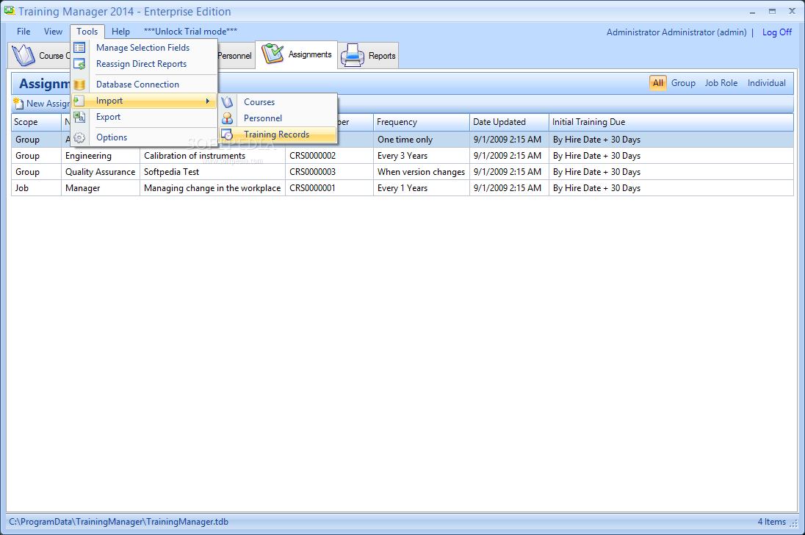The image size is (805, 535).
Task: Switch to the Personnel tab
Action: (235, 55)
